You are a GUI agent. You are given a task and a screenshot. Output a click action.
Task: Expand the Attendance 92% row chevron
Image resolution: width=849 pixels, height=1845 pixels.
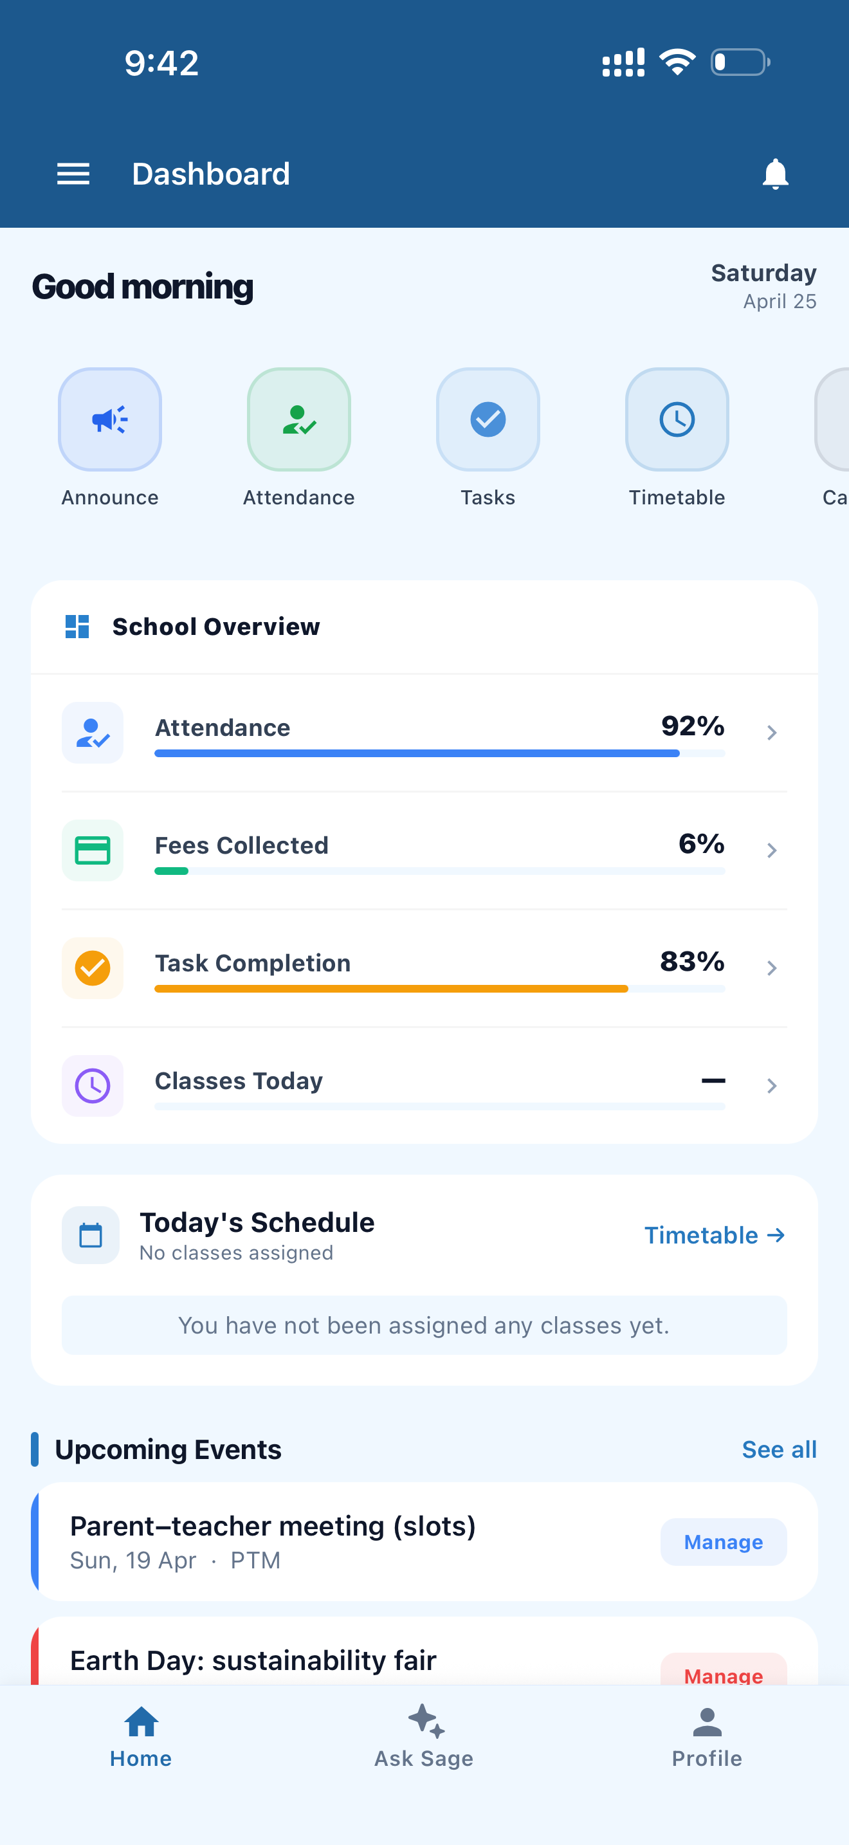772,733
